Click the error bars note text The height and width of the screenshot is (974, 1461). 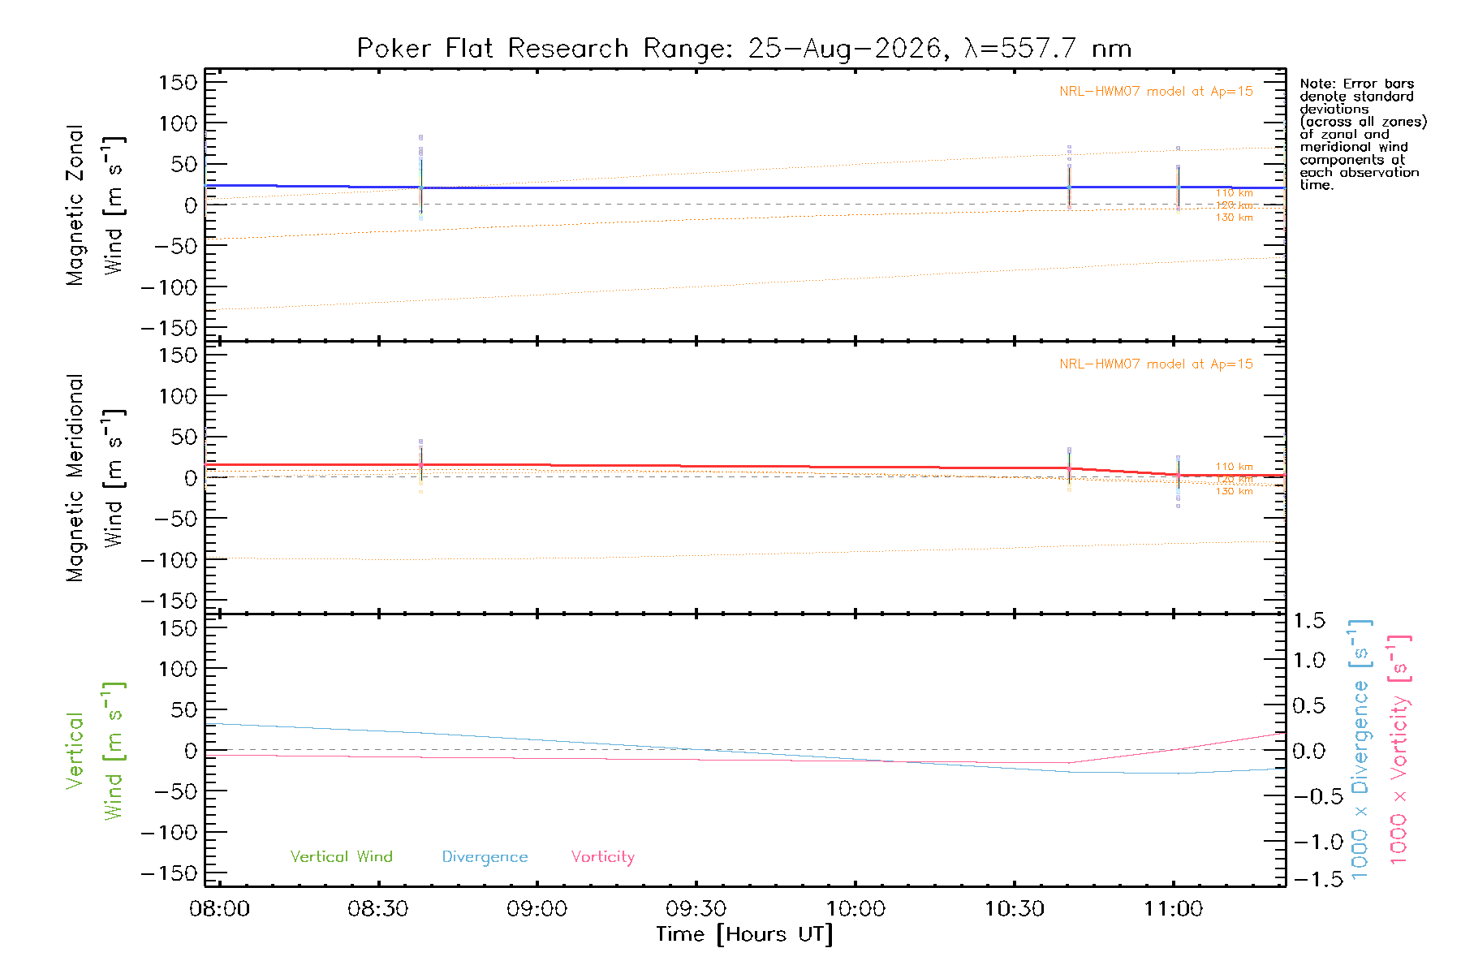1363,134
